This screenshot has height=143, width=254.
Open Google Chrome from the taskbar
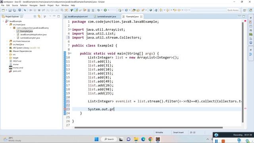pos(150,139)
